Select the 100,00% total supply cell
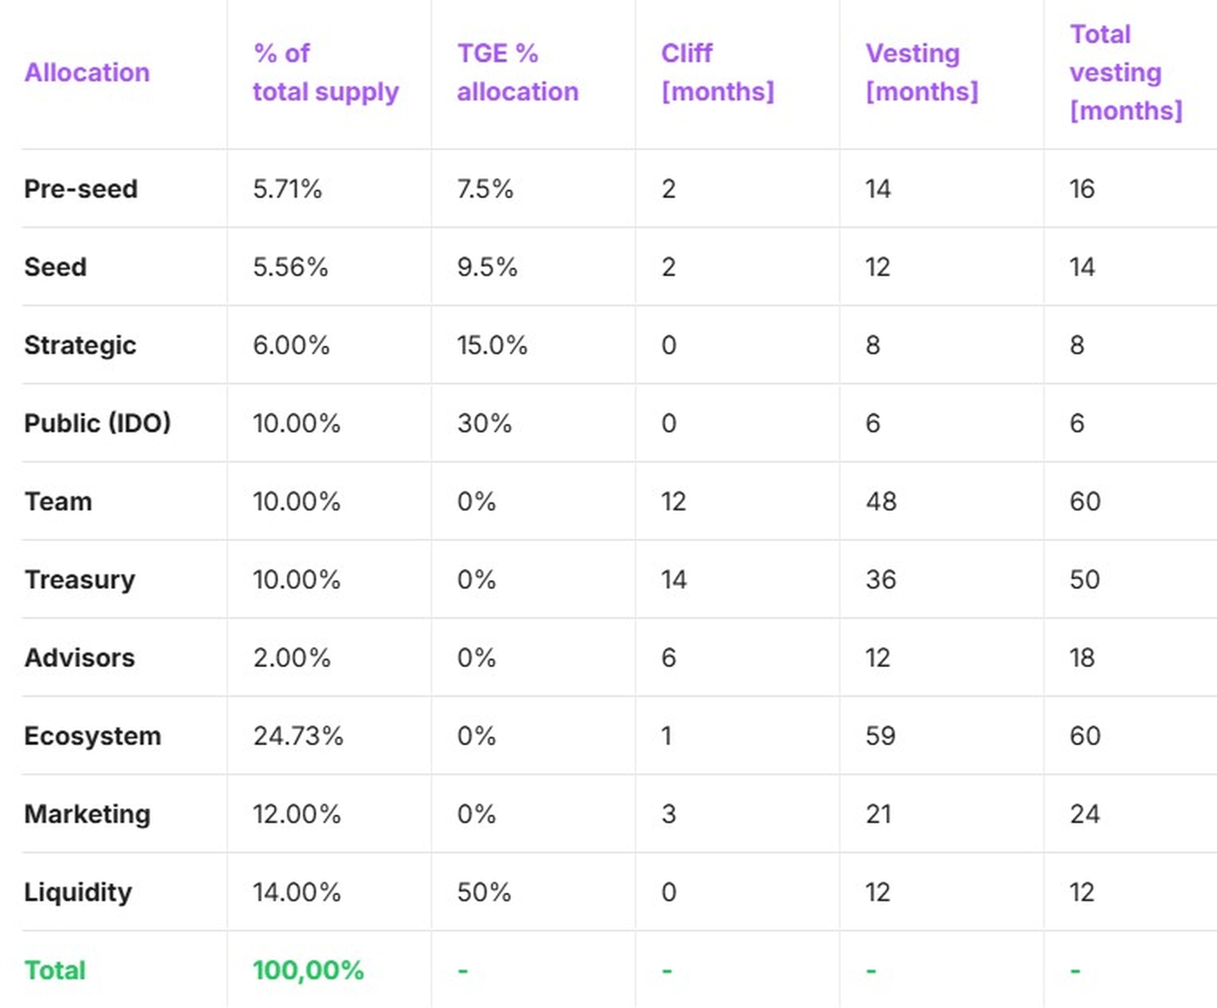The image size is (1217, 1008). (308, 970)
